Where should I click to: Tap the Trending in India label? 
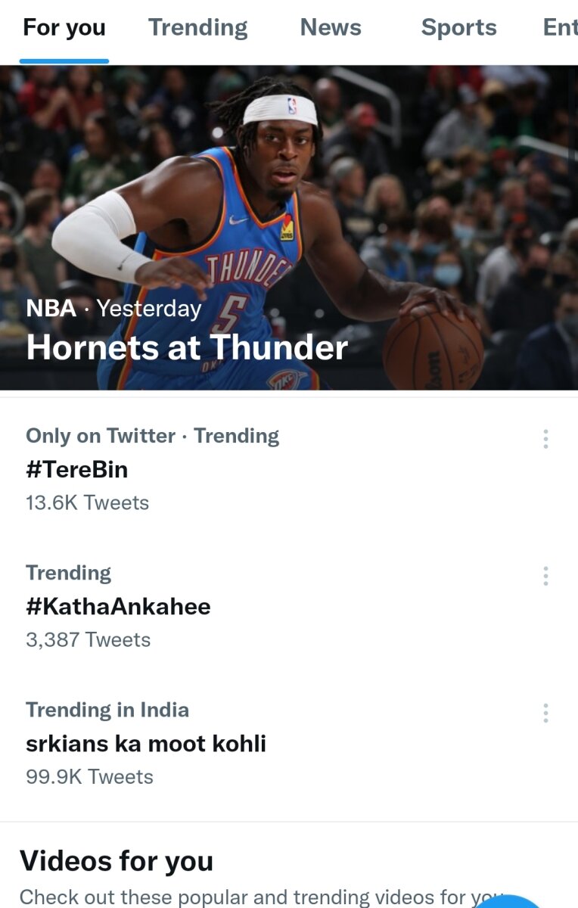107,710
